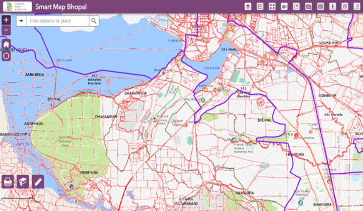Open the graduation cap tool

(x=22, y=182)
